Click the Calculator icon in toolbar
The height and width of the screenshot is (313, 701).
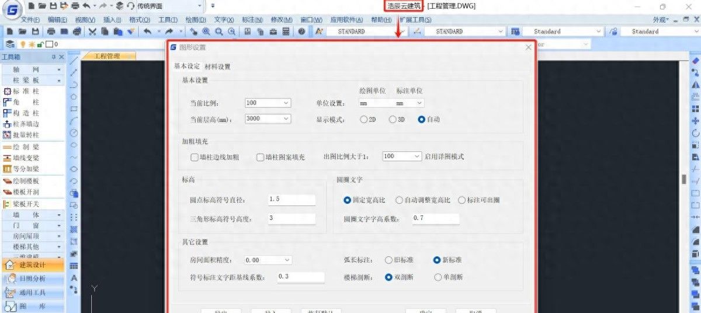pos(287,32)
